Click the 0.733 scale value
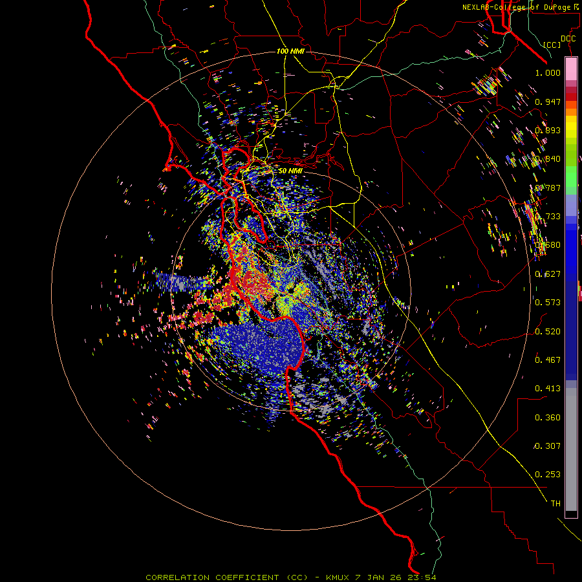Screen dimensions: 582x582 click(548, 217)
